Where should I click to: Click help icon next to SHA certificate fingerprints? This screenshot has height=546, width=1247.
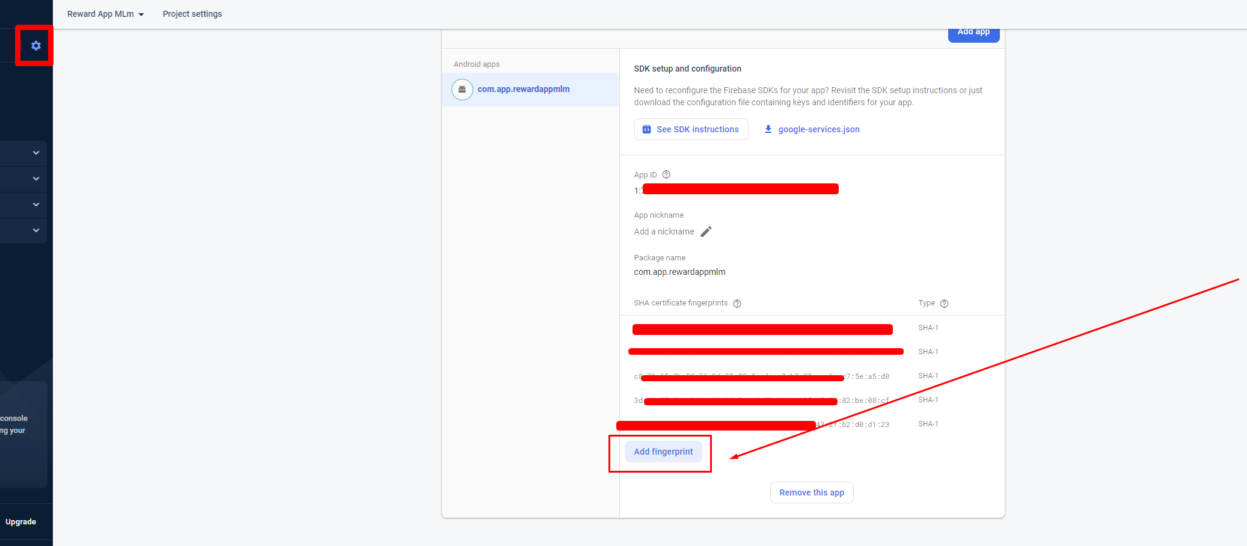[x=737, y=304]
